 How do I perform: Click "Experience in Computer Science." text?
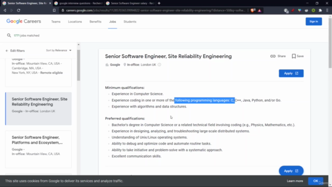[x=137, y=94]
